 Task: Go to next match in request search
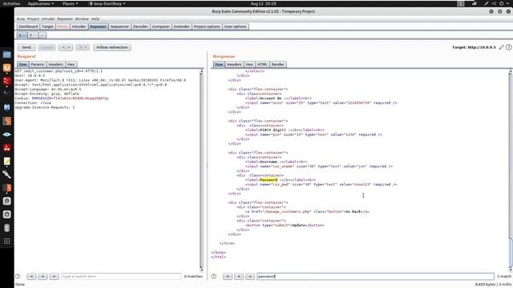pyautogui.click(x=54, y=276)
